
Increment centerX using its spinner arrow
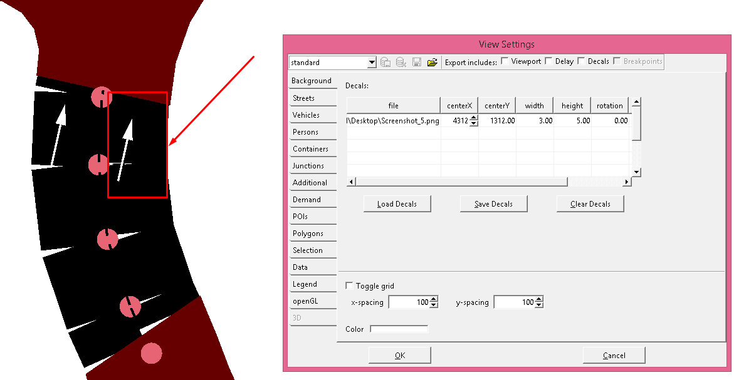[474, 118]
